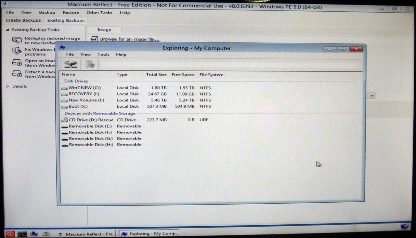
Task: Click the Removable Disk (E:) icon
Action: 64,126
